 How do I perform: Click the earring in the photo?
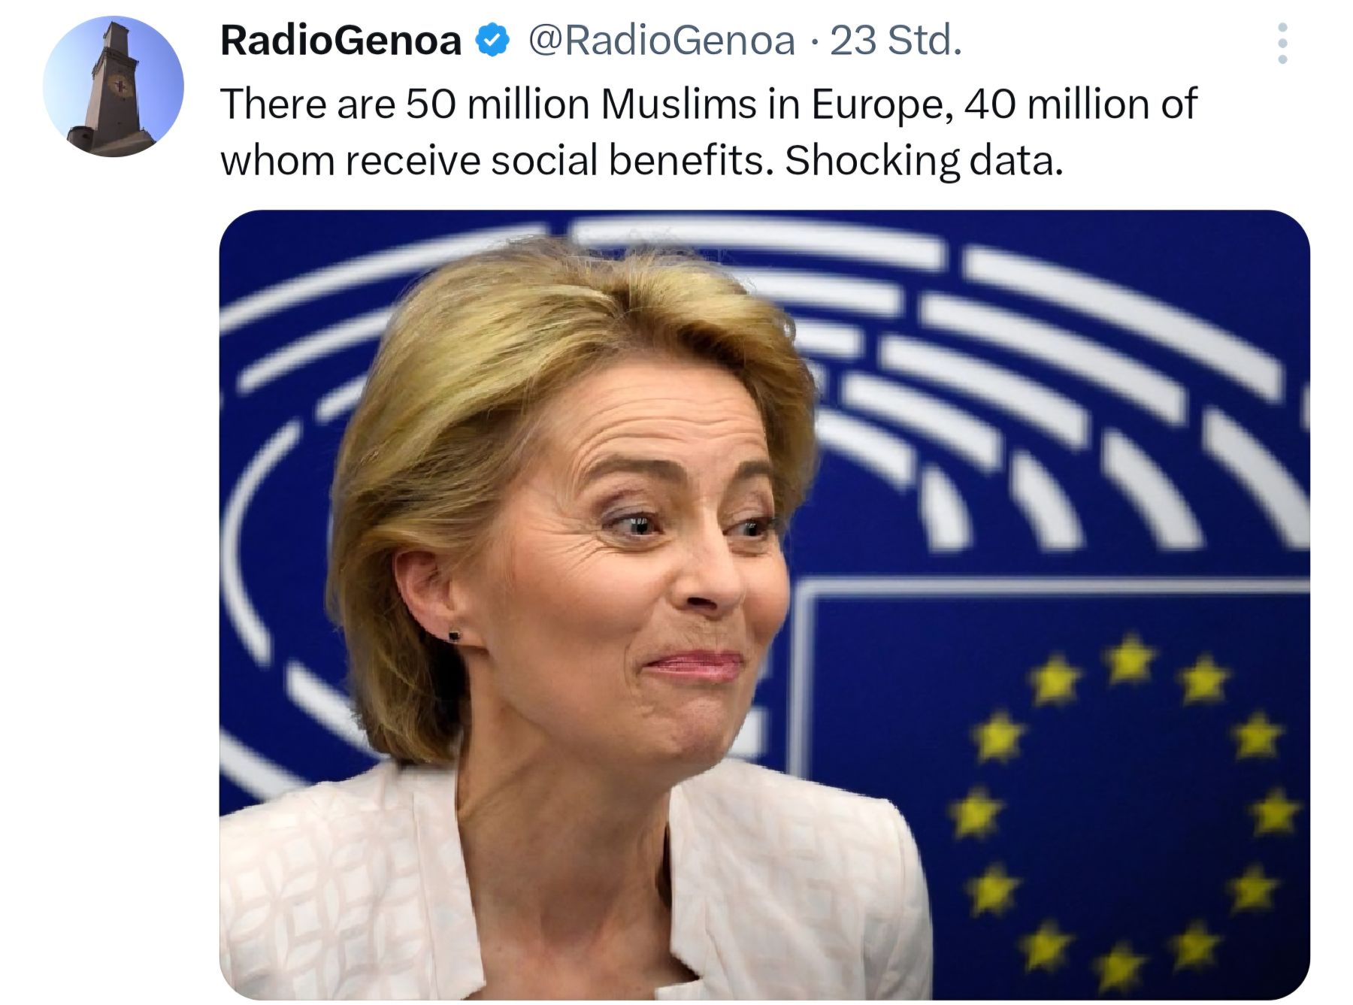coord(454,635)
